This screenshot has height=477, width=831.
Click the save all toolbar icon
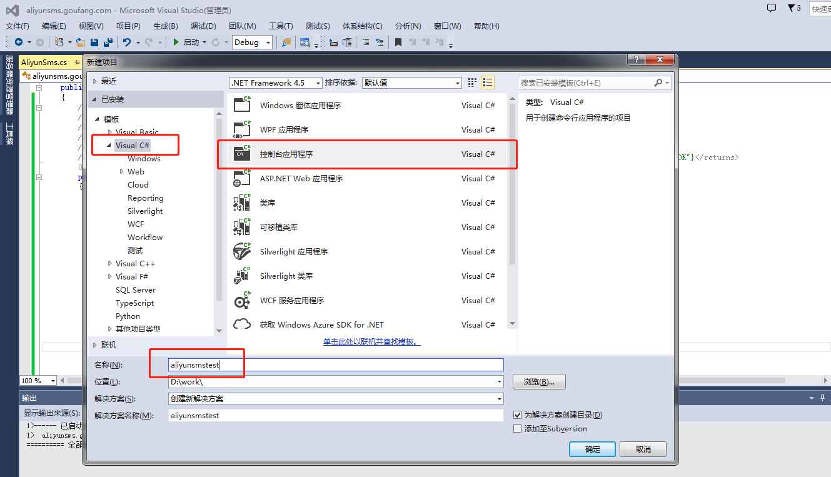(108, 42)
